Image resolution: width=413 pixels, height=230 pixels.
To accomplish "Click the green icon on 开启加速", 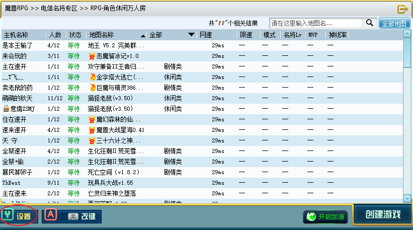I will pos(311,217).
